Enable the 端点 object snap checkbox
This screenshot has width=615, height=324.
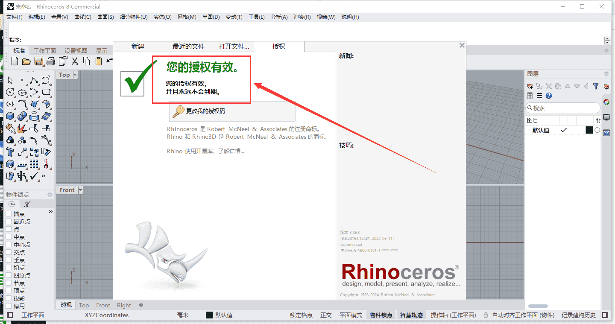point(9,214)
